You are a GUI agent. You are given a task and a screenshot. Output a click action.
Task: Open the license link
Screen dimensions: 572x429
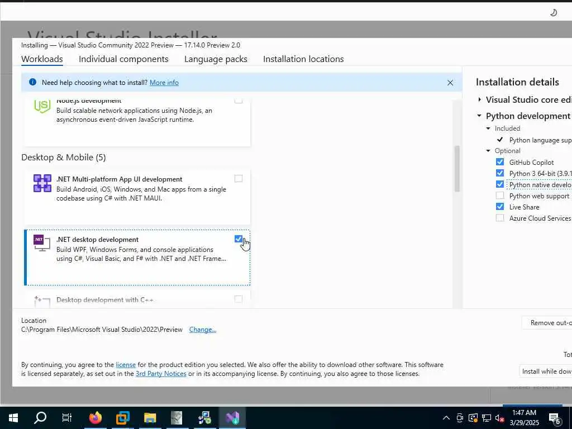point(126,364)
